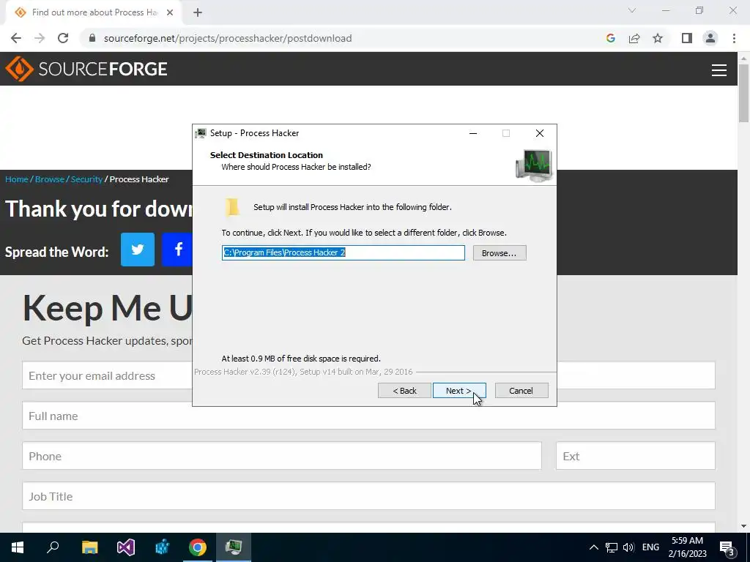Share on Twitter button

[138, 250]
